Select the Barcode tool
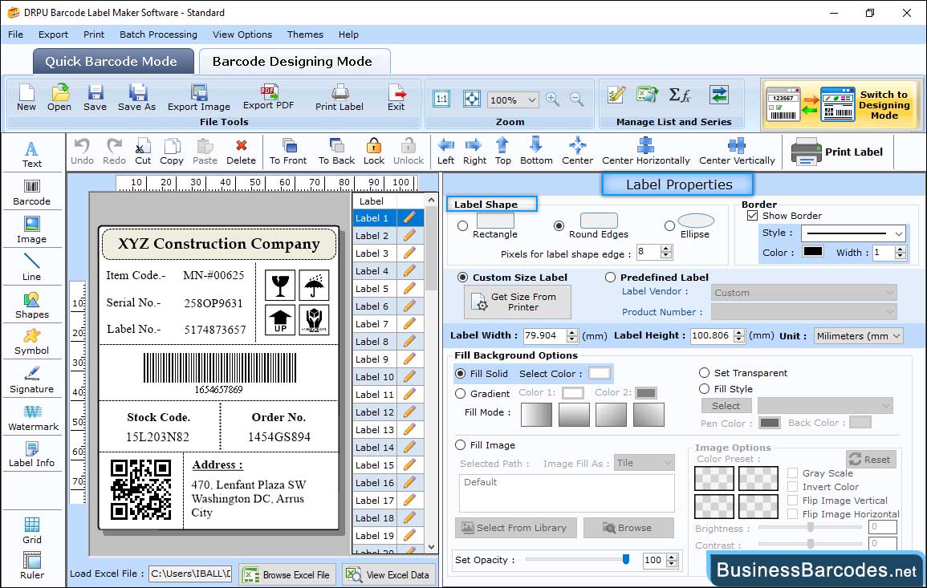This screenshot has width=927, height=588. [x=32, y=193]
